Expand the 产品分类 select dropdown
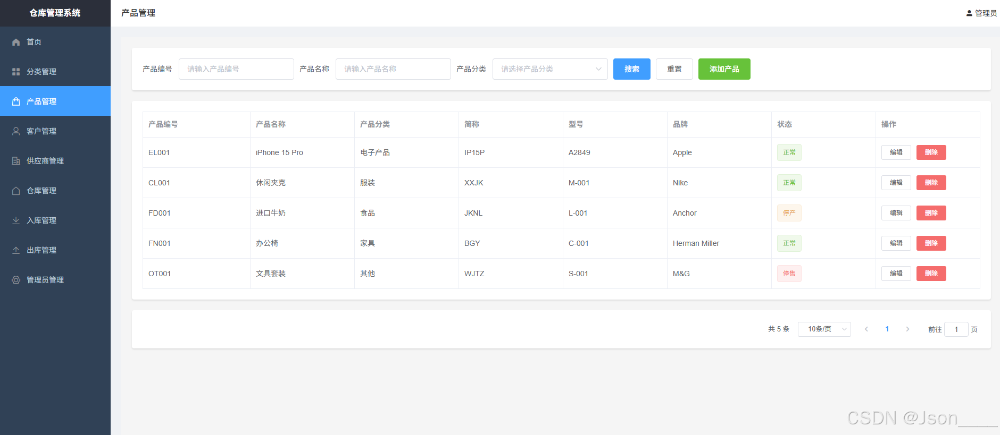This screenshot has width=1000, height=435. pos(550,69)
